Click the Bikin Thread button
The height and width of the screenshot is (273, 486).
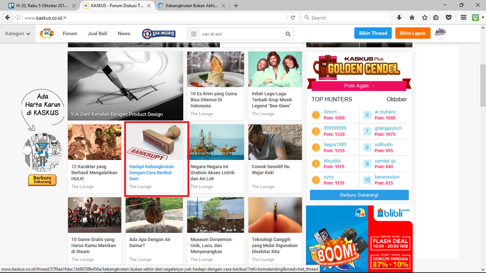click(373, 33)
